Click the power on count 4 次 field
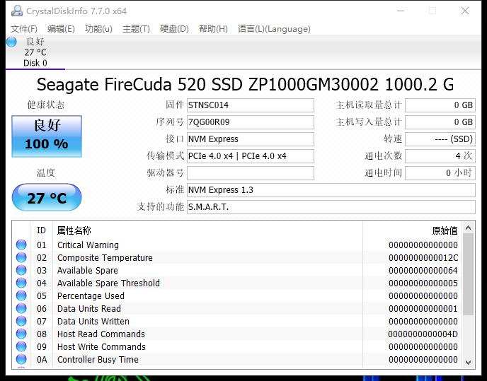The height and width of the screenshot is (381, 487). (x=440, y=156)
